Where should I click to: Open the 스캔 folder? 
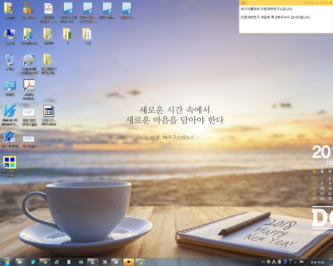87,36
